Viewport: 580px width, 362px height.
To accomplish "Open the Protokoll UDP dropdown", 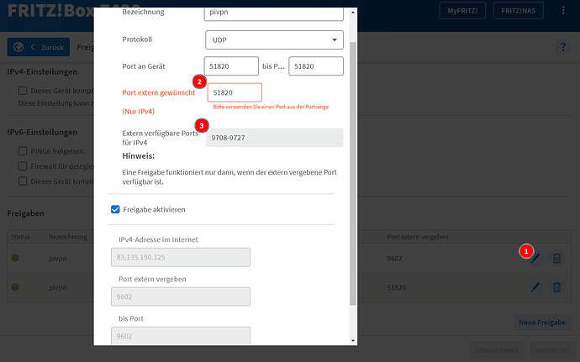I will pos(274,40).
